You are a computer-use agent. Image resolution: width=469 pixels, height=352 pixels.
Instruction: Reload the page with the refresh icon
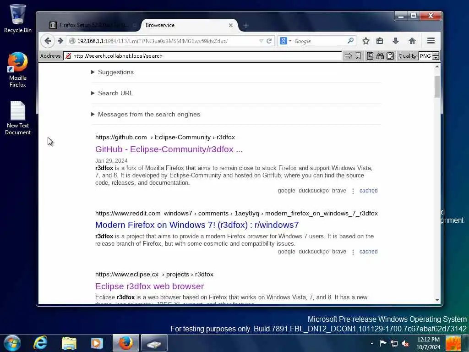coord(269,41)
